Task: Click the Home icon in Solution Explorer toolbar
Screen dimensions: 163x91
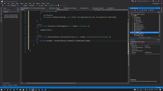Action: [x=135, y=10]
